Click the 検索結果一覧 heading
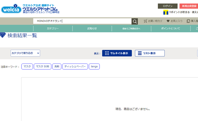Screen dimensions: 198x121 pyautogui.click(x=22, y=36)
